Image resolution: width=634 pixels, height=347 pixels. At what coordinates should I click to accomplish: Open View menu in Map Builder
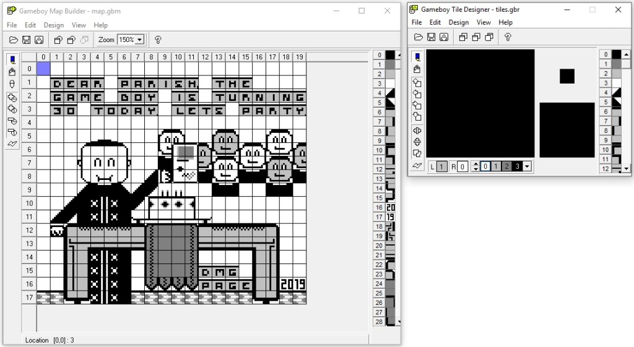click(x=79, y=25)
